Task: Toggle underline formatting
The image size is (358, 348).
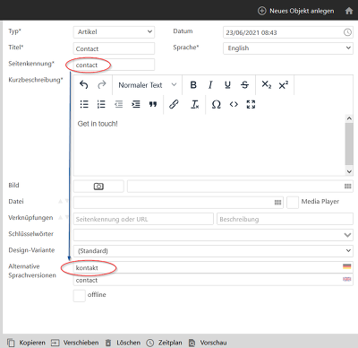Action: (x=227, y=85)
